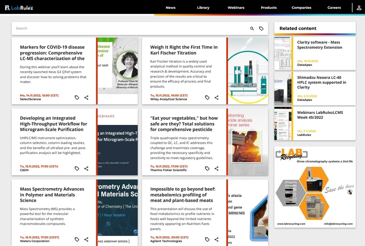Go to Webinars section
Viewport: 365px width, 246px height.
236,8
